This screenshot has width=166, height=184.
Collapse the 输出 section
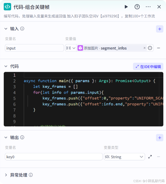(x=6, y=137)
